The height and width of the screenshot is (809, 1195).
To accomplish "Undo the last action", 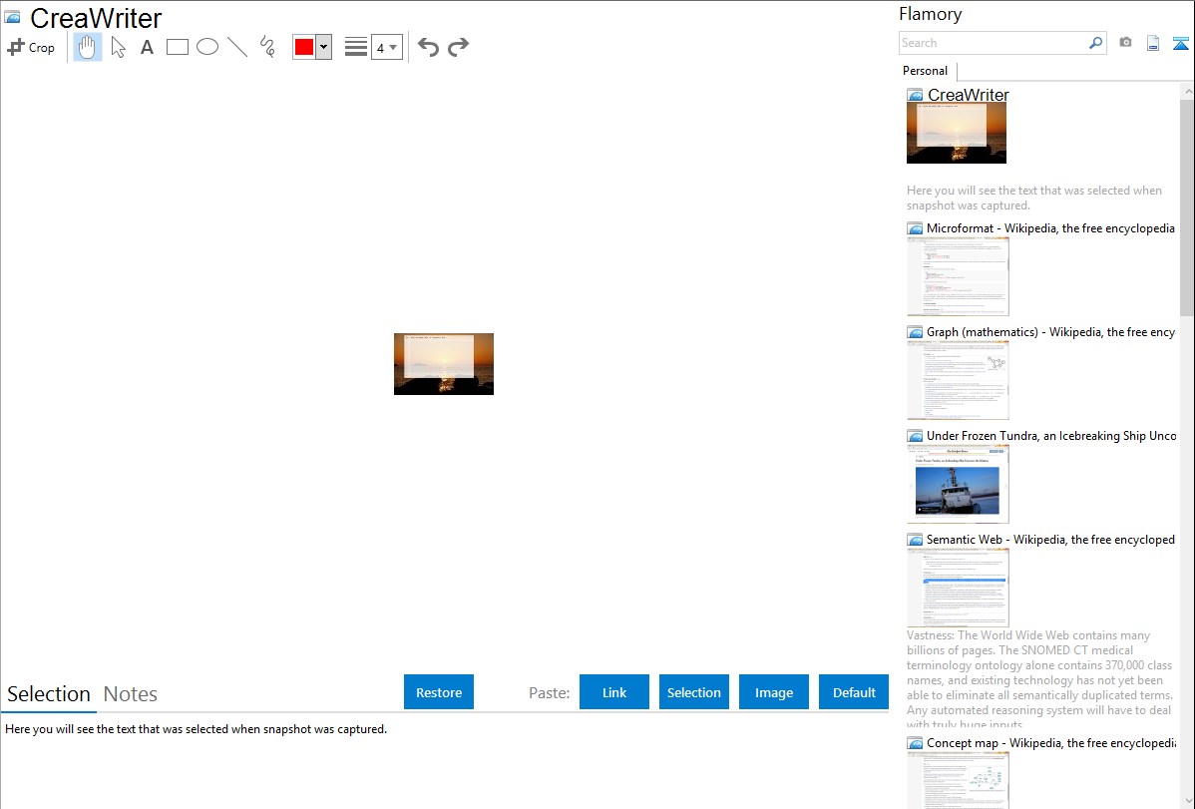I will click(x=428, y=47).
